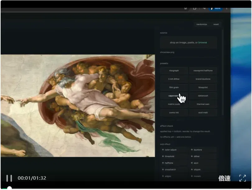This screenshot has width=252, height=190.
Task: Apply the acid melt preset
Action: click(x=203, y=113)
